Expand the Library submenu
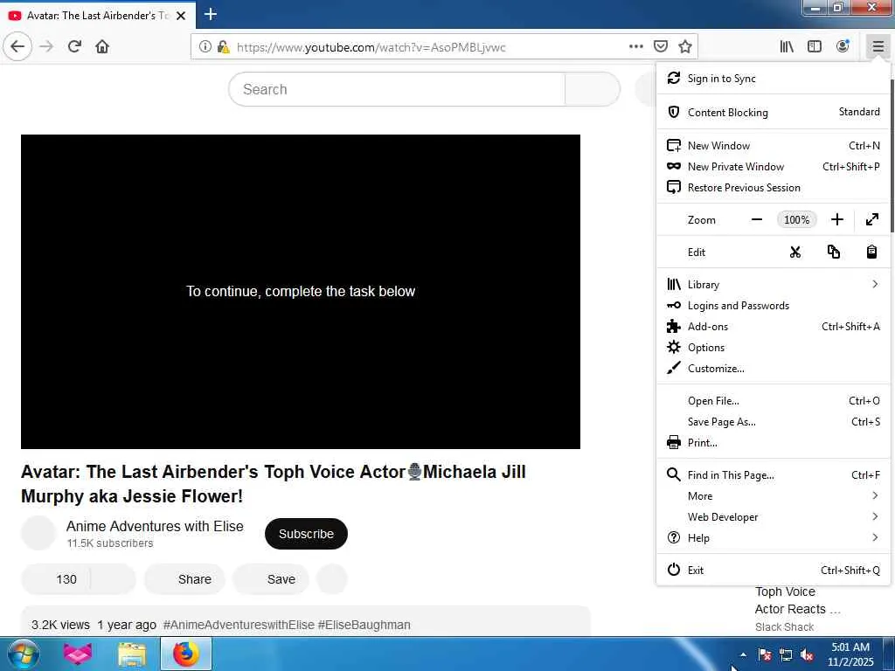This screenshot has height=671, width=895. click(x=774, y=285)
